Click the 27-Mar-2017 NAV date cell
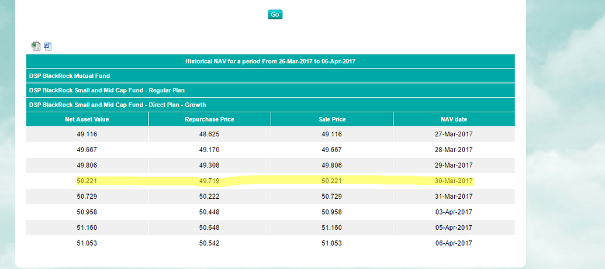Viewport: 605px width, 269px height. (x=454, y=134)
